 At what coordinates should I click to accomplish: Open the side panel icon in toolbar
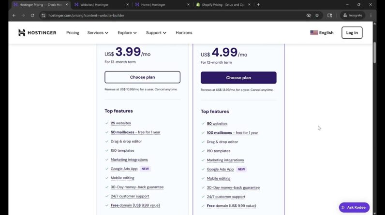click(x=330, y=15)
